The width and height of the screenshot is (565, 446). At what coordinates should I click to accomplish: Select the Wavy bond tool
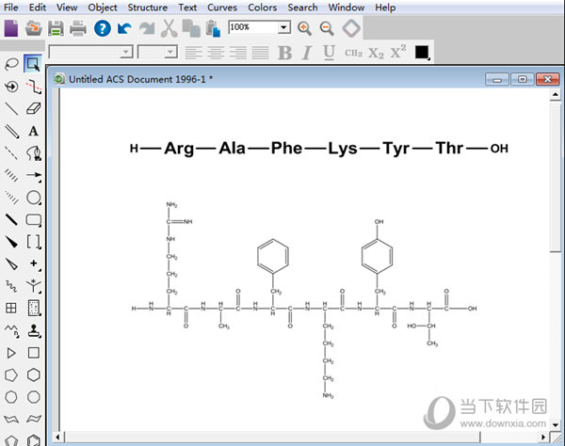(11, 287)
